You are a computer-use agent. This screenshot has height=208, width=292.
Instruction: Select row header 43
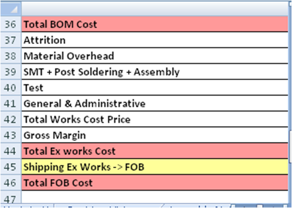coord(10,135)
